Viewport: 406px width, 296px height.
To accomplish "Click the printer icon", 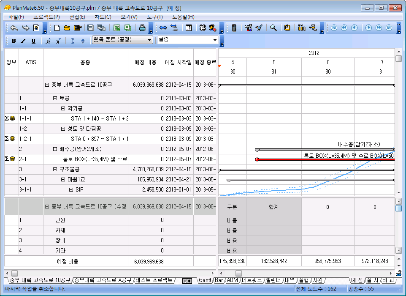I will pyautogui.click(x=142, y=28).
